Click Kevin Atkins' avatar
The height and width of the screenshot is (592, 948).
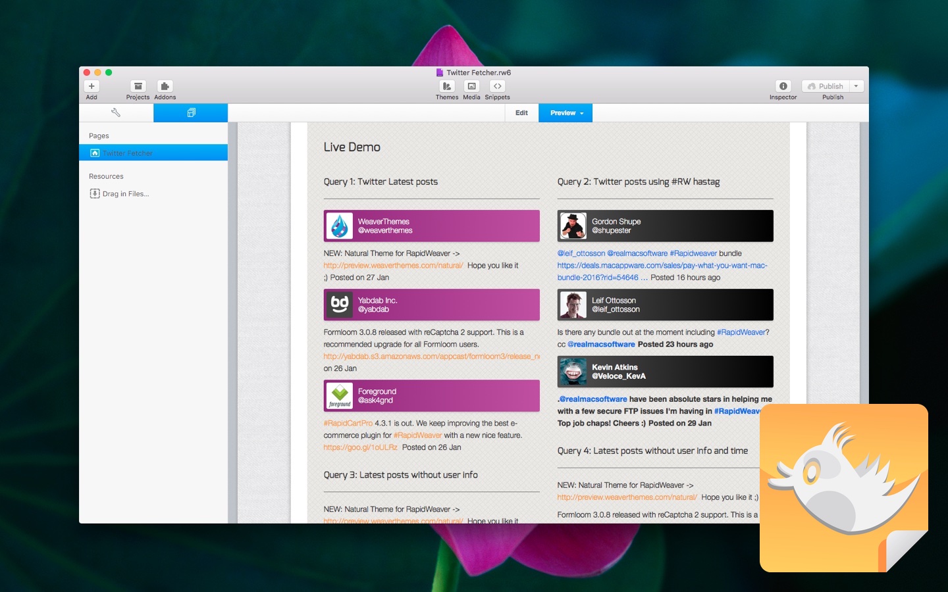573,372
